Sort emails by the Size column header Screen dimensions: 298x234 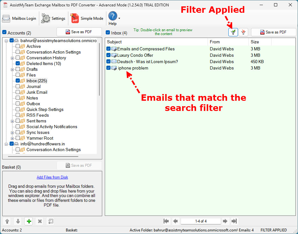pos(259,42)
